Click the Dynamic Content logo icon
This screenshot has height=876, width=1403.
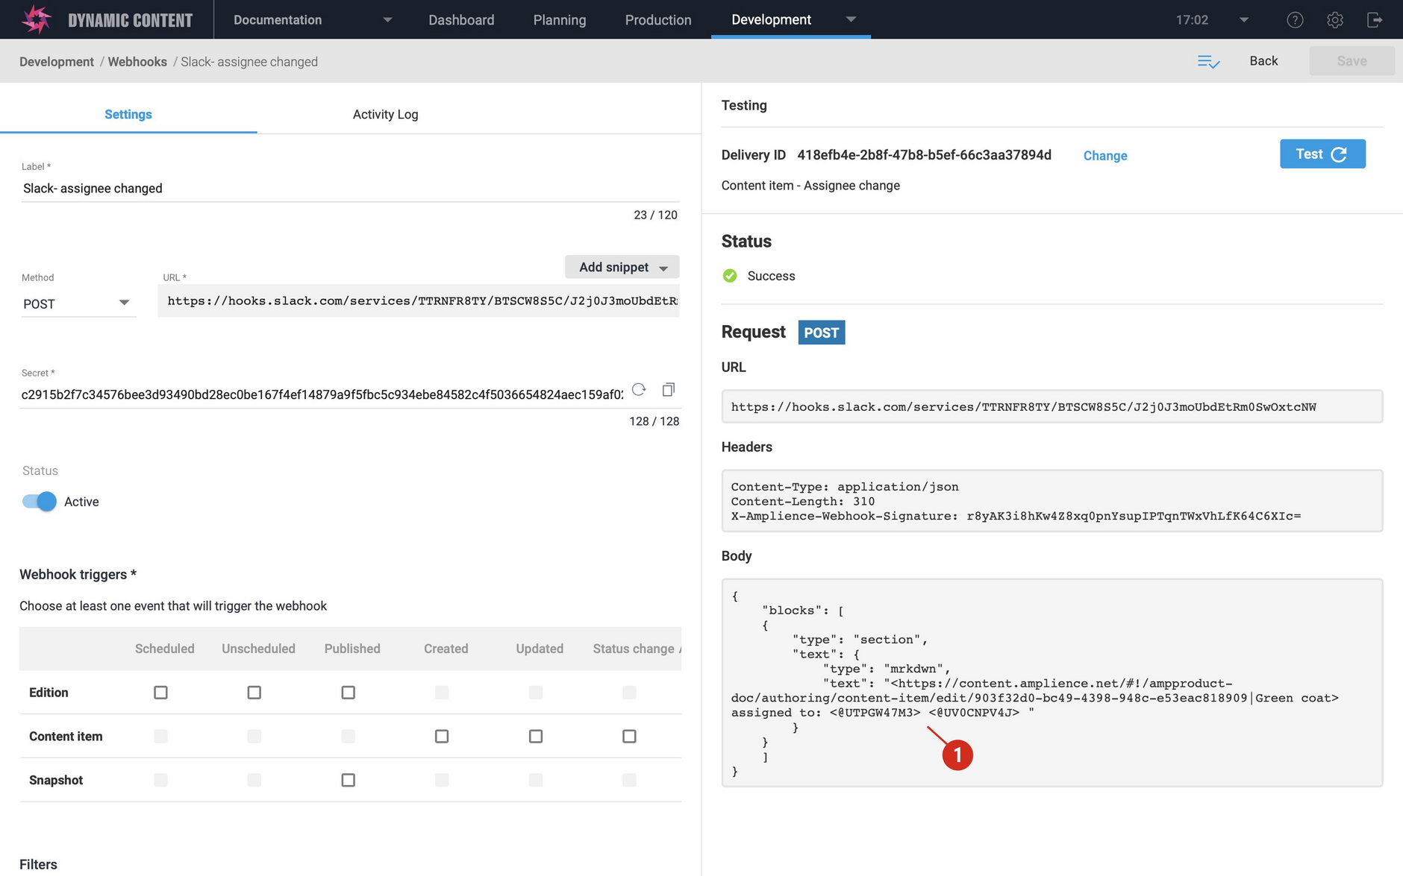pos(36,19)
